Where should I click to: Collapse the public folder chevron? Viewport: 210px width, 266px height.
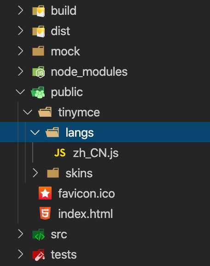pos(20,92)
